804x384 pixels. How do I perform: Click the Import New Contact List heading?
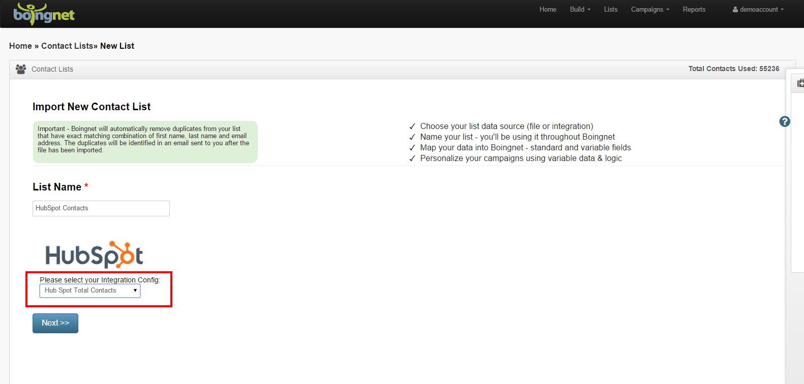[x=92, y=107]
